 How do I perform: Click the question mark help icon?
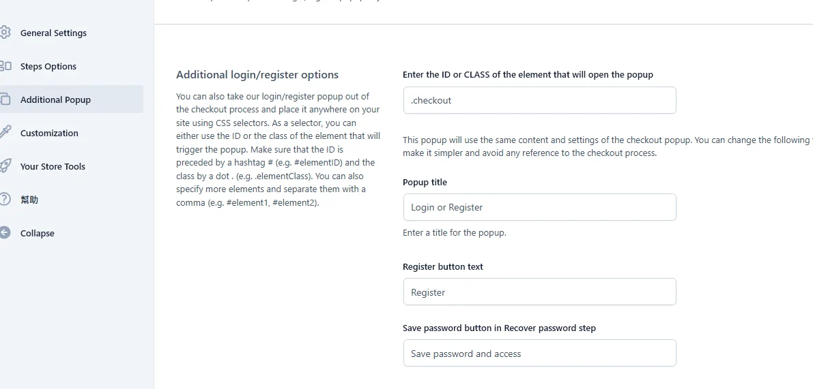[x=5, y=199]
